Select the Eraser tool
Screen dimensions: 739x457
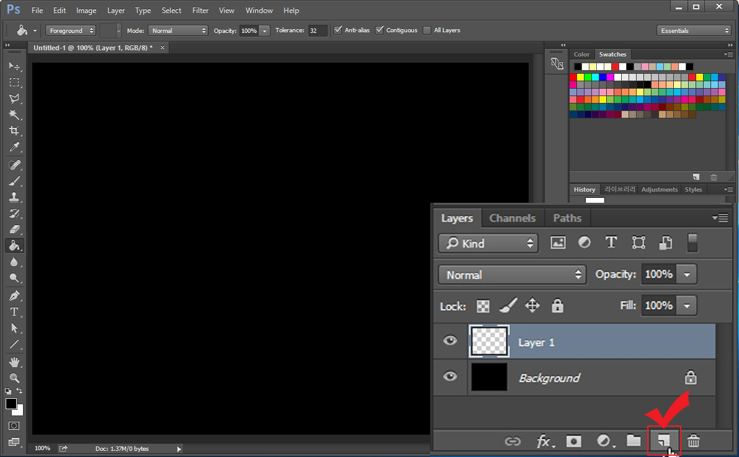[x=14, y=229]
